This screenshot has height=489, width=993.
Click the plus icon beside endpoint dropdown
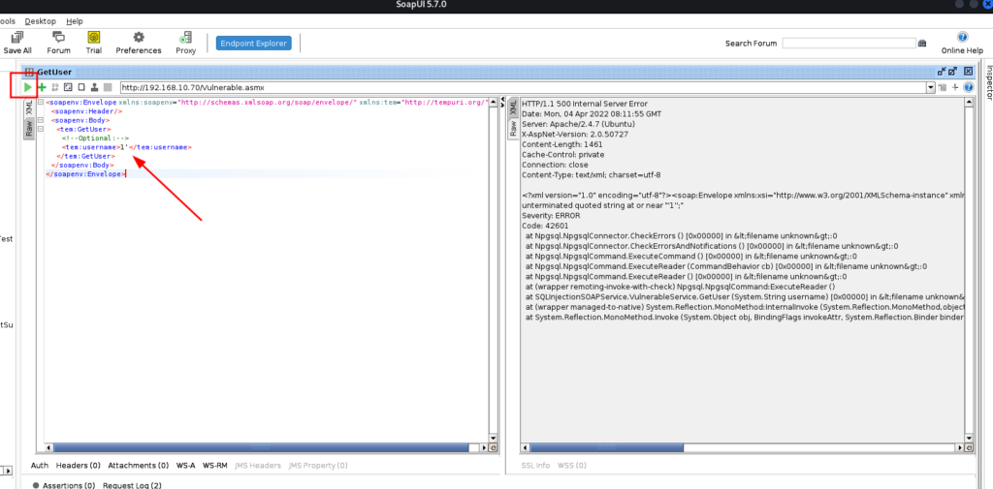click(x=955, y=87)
